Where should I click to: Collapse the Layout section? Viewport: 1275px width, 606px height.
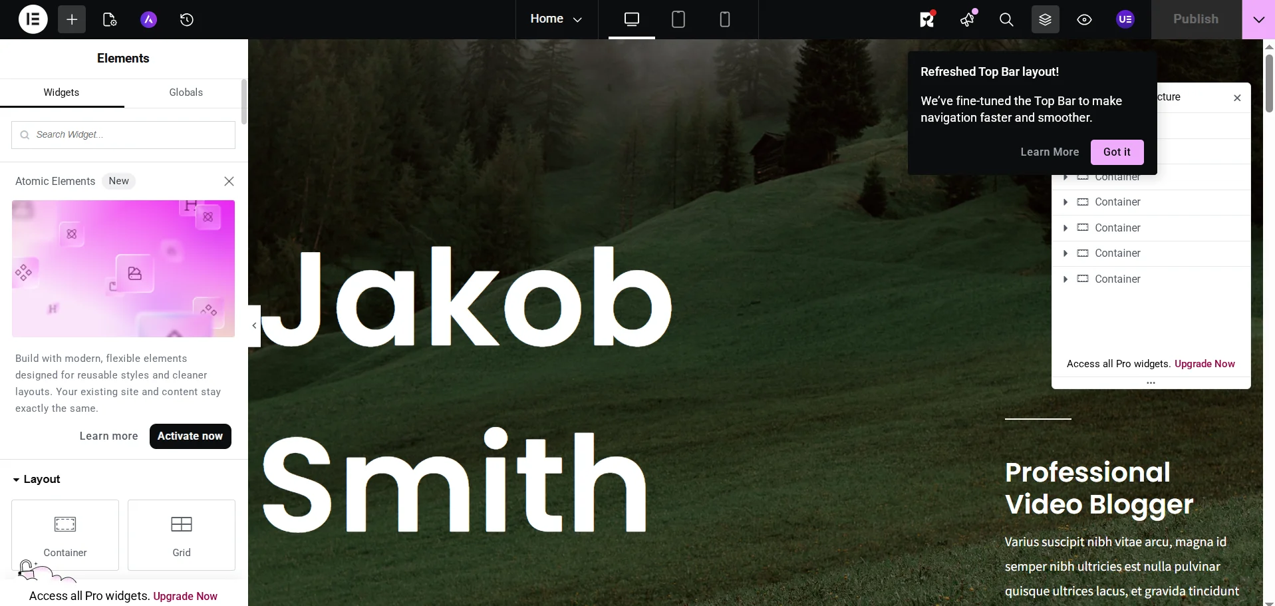(x=16, y=479)
